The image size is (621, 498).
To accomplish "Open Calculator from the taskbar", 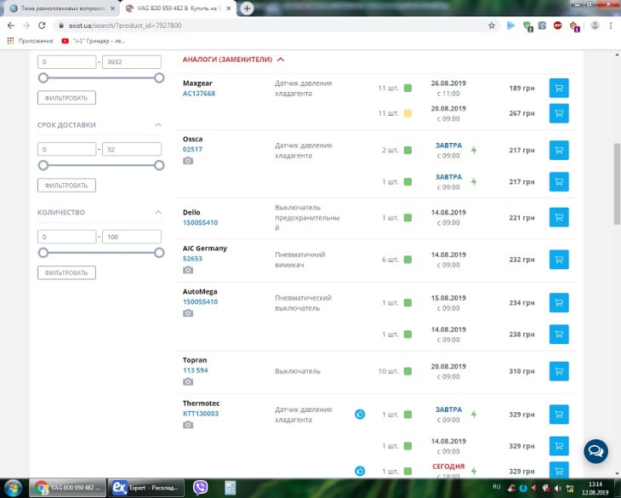I will 230,488.
